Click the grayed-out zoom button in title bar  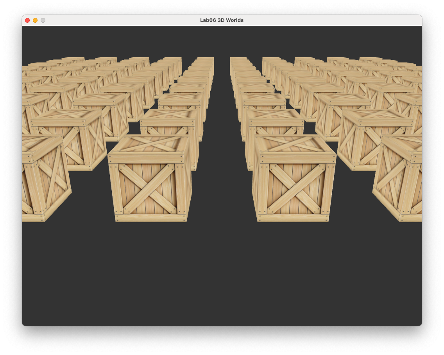(43, 20)
